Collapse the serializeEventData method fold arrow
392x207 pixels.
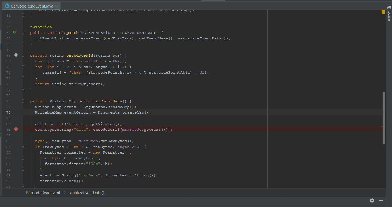[x=23, y=101]
